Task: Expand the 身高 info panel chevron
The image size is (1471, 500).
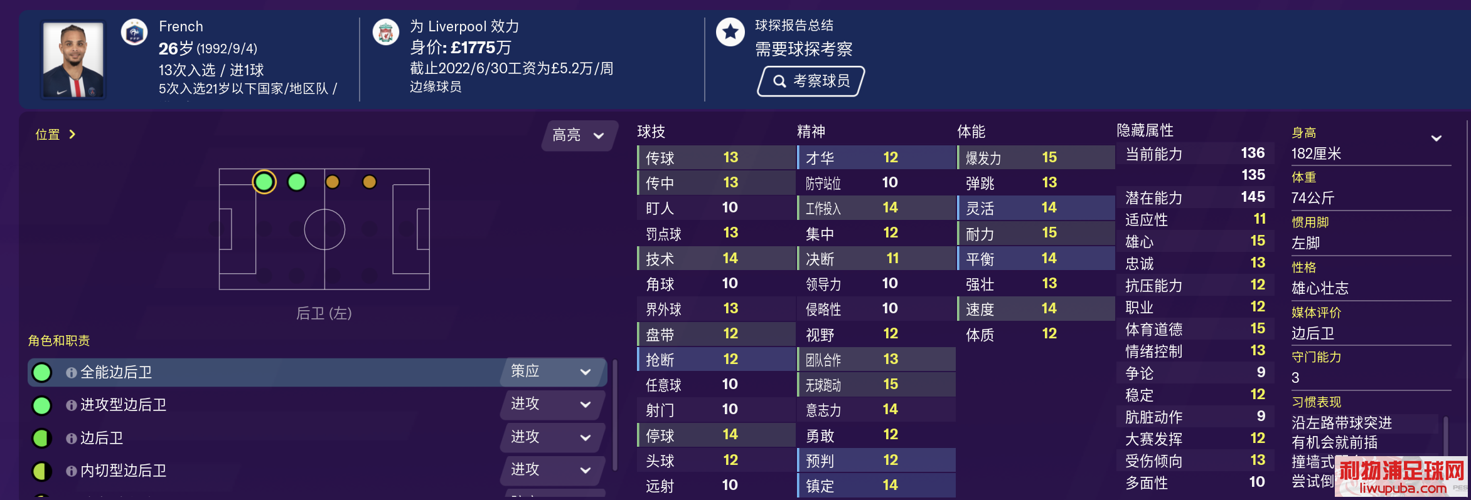Action: (x=1436, y=138)
